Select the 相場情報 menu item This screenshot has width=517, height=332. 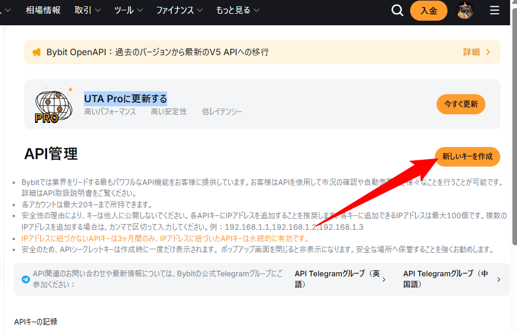click(x=43, y=10)
